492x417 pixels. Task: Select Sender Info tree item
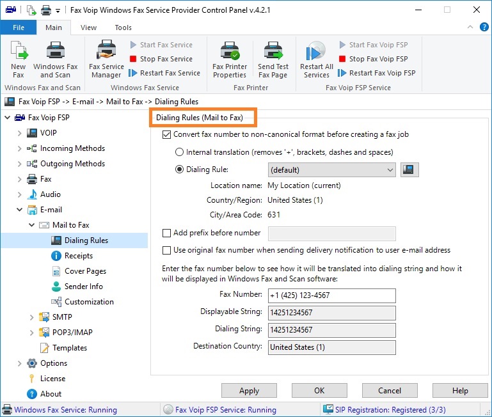pos(83,287)
